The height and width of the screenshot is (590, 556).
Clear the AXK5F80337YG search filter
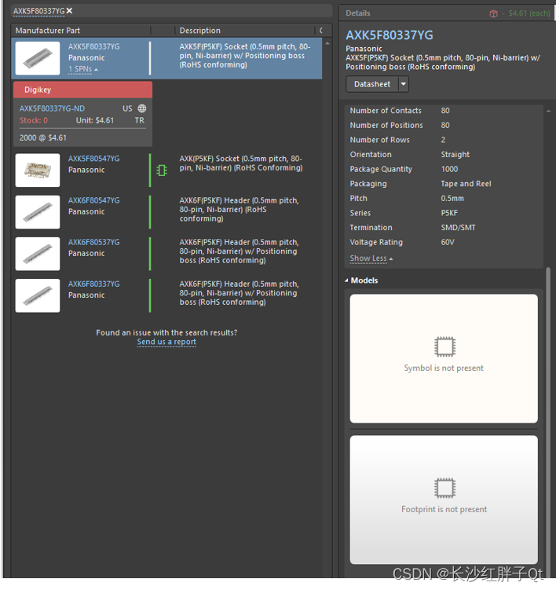(69, 11)
